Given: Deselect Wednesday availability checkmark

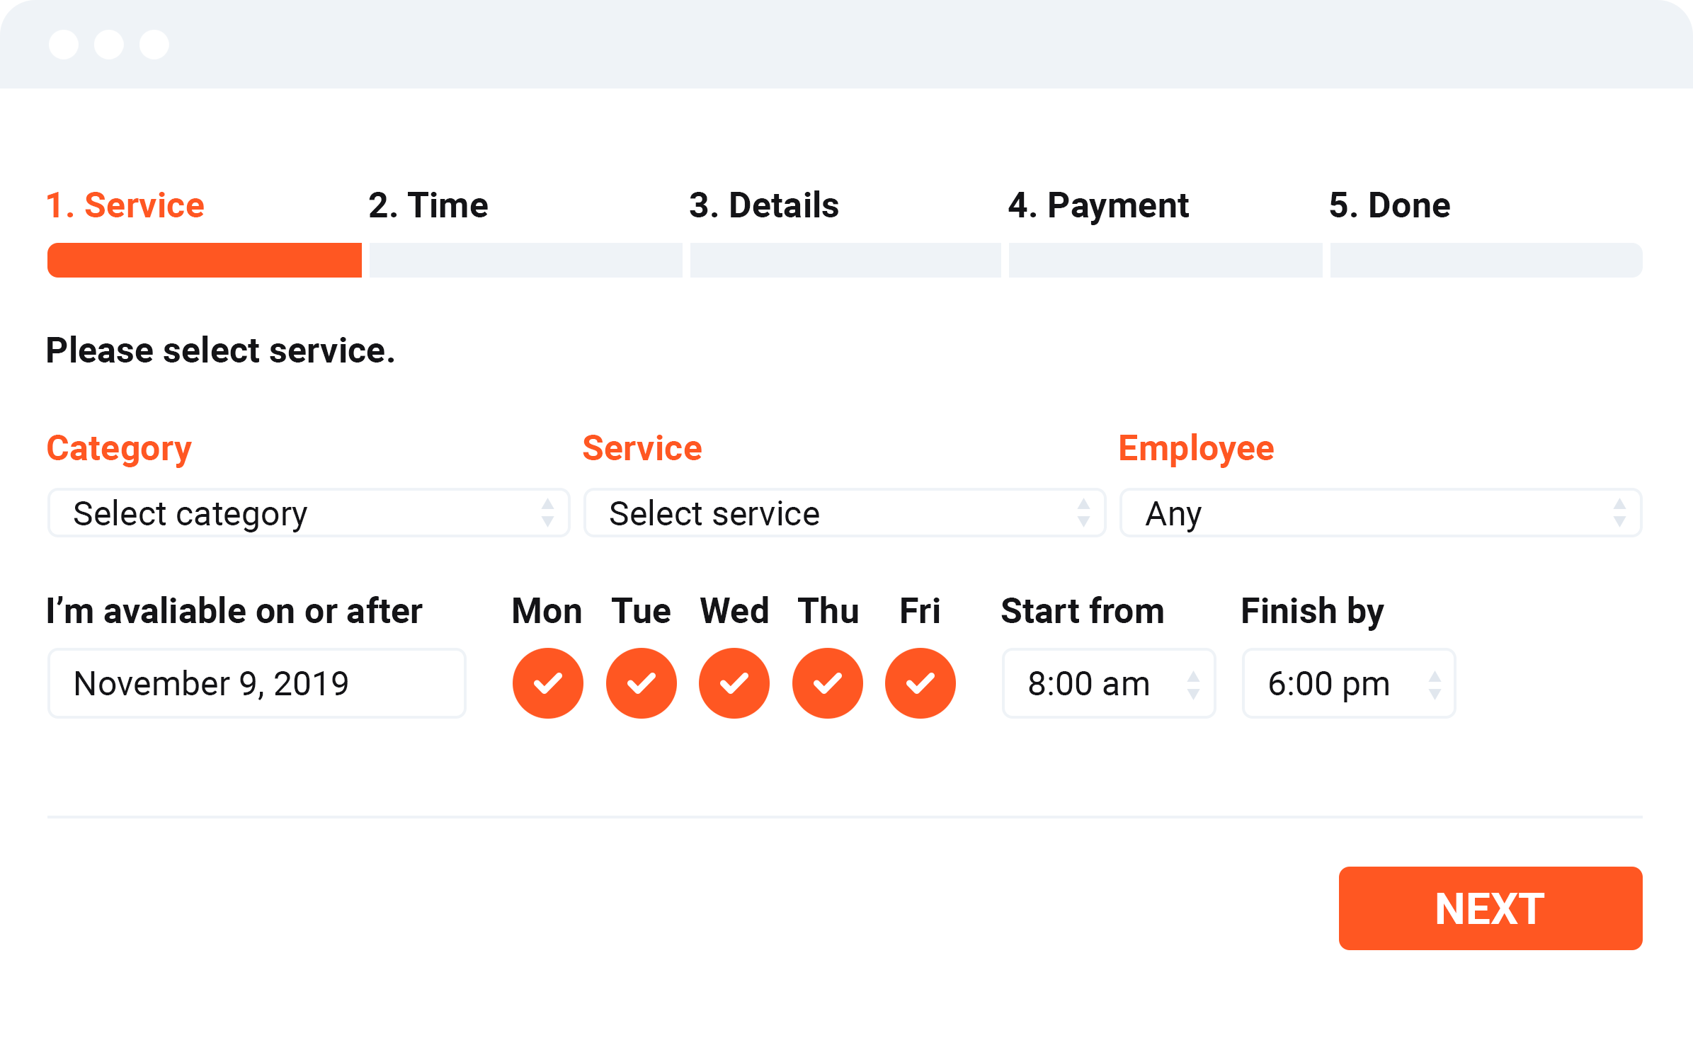Looking at the screenshot, I should (x=734, y=683).
